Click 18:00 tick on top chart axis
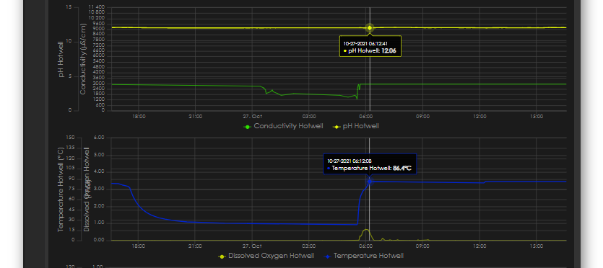This screenshot has height=268, width=603. [x=139, y=116]
